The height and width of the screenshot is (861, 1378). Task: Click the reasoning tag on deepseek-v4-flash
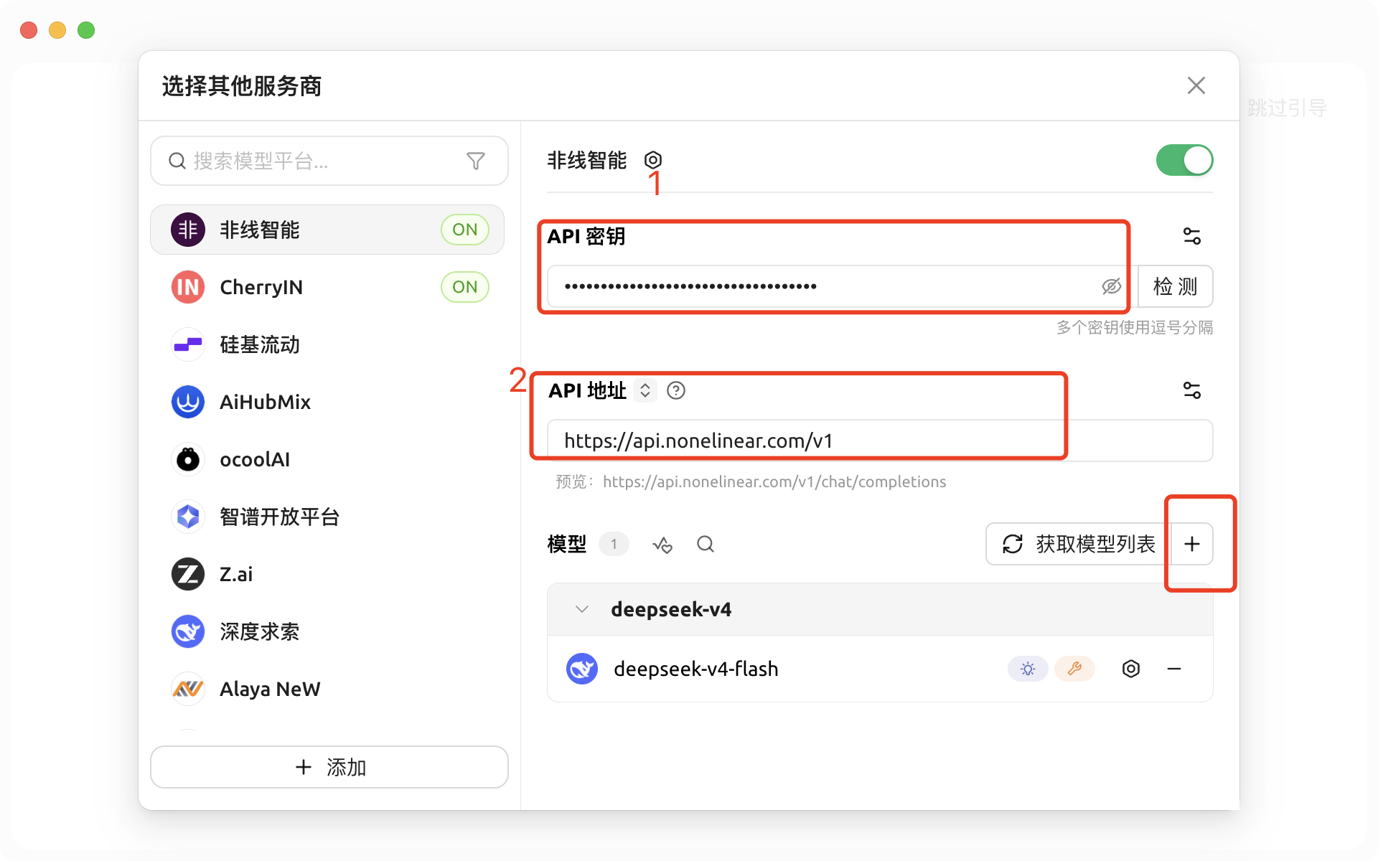[x=1028, y=669]
